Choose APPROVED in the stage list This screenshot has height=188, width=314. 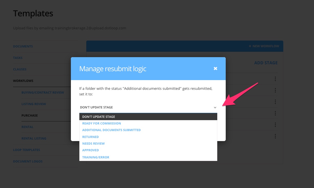(91, 150)
